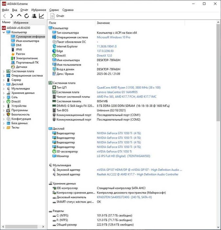
Task: Expand the Тесты tree node
Action: click(4, 127)
